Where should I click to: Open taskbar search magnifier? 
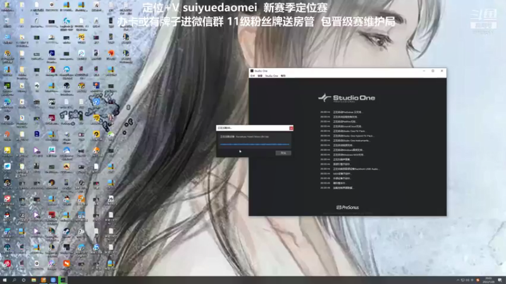14,280
